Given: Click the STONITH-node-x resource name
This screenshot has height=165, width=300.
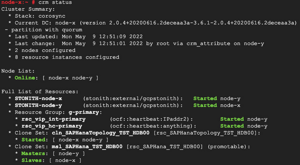Looking at the screenshot, I should pos(38,98).
